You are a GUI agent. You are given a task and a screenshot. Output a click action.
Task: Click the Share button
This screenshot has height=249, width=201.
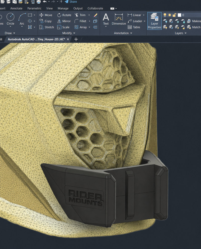pyautogui.click(x=71, y=2)
